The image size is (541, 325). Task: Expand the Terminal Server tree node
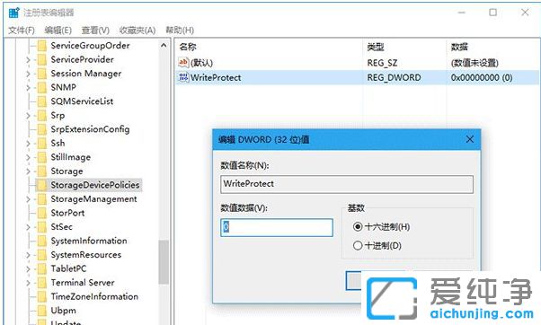click(28, 283)
